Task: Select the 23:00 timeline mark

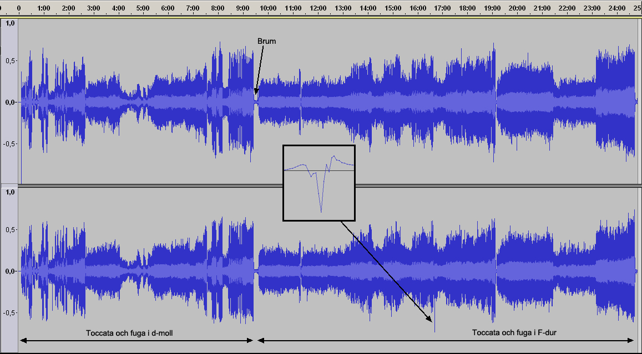Action: (x=592, y=8)
